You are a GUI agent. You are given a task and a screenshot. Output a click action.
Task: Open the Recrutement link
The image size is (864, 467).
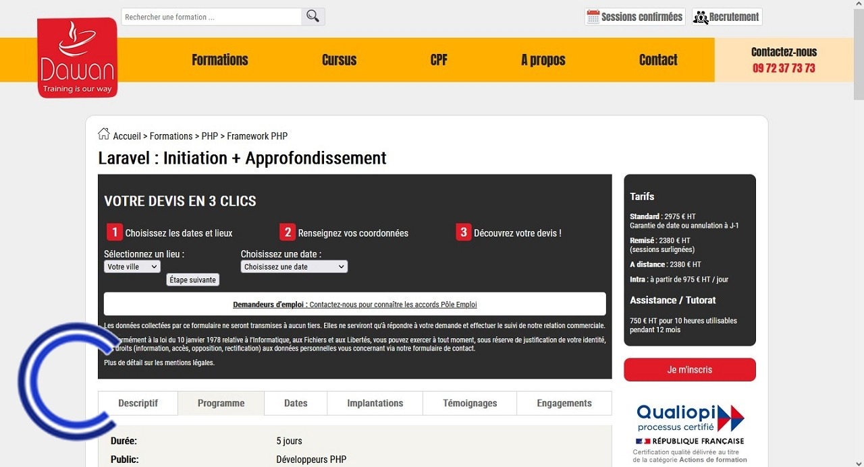point(727,17)
